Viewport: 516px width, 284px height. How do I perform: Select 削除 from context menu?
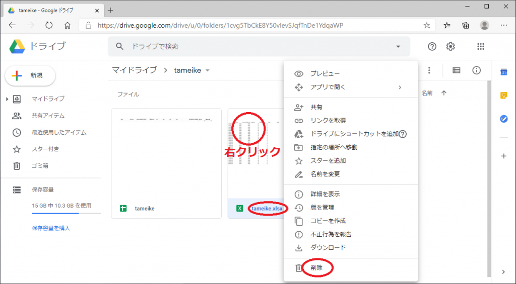pos(316,268)
